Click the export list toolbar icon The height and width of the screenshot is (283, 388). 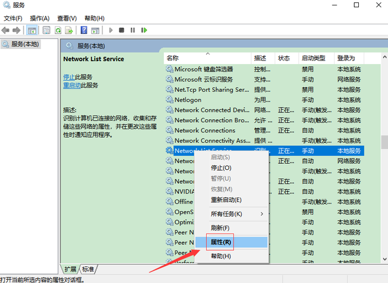69,30
